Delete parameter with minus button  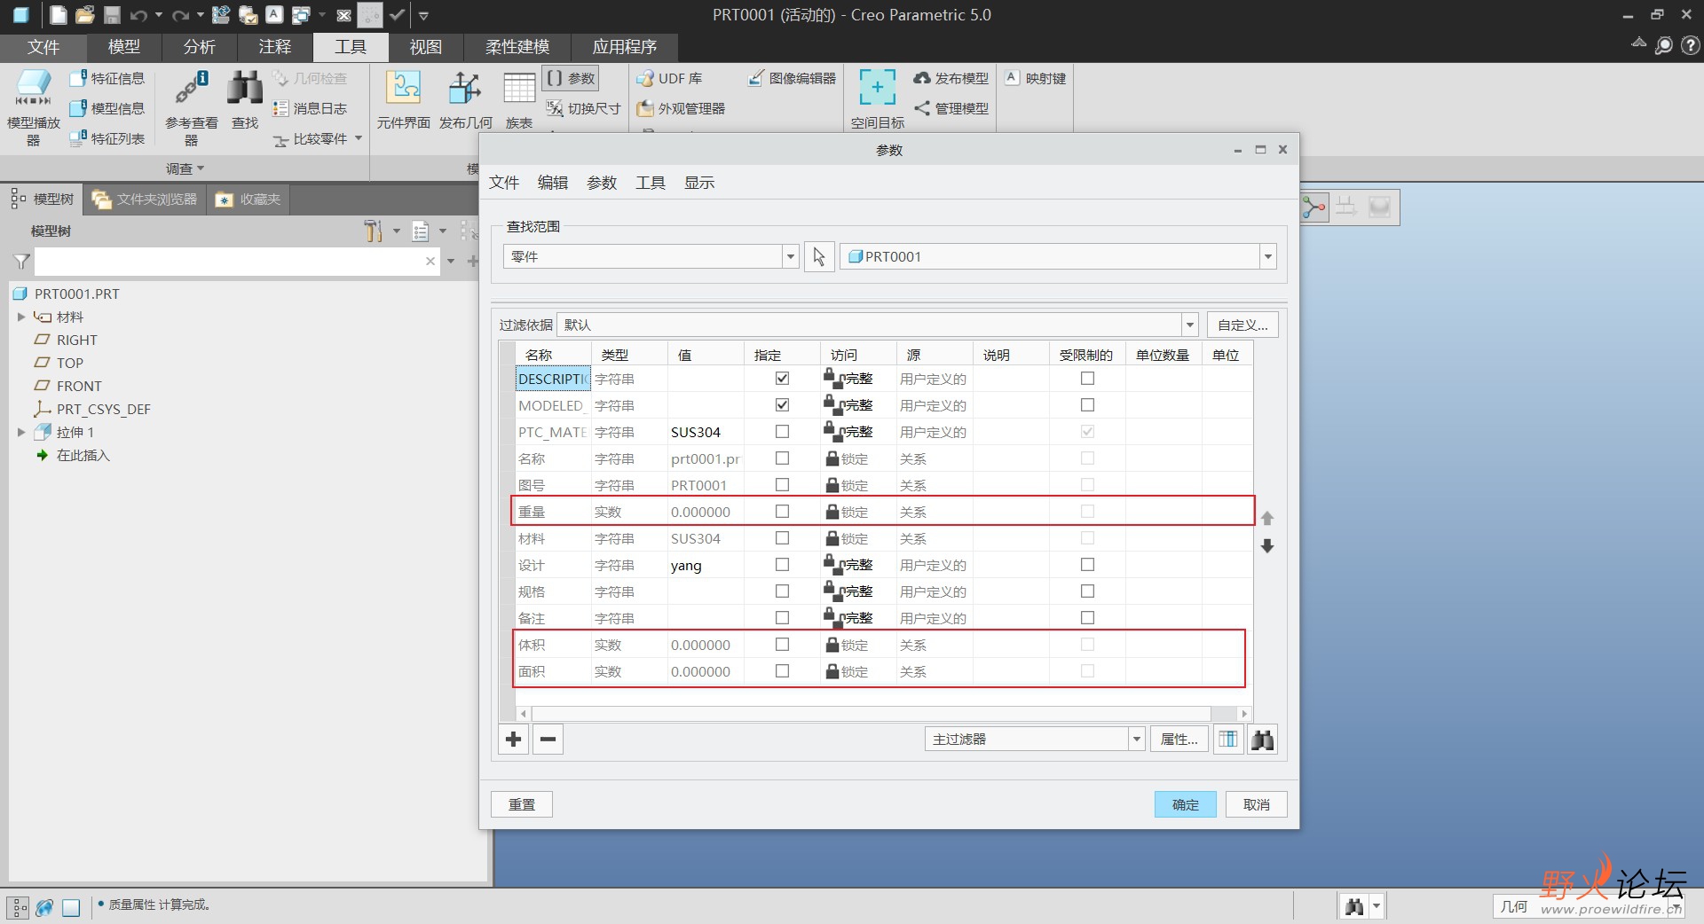click(548, 739)
